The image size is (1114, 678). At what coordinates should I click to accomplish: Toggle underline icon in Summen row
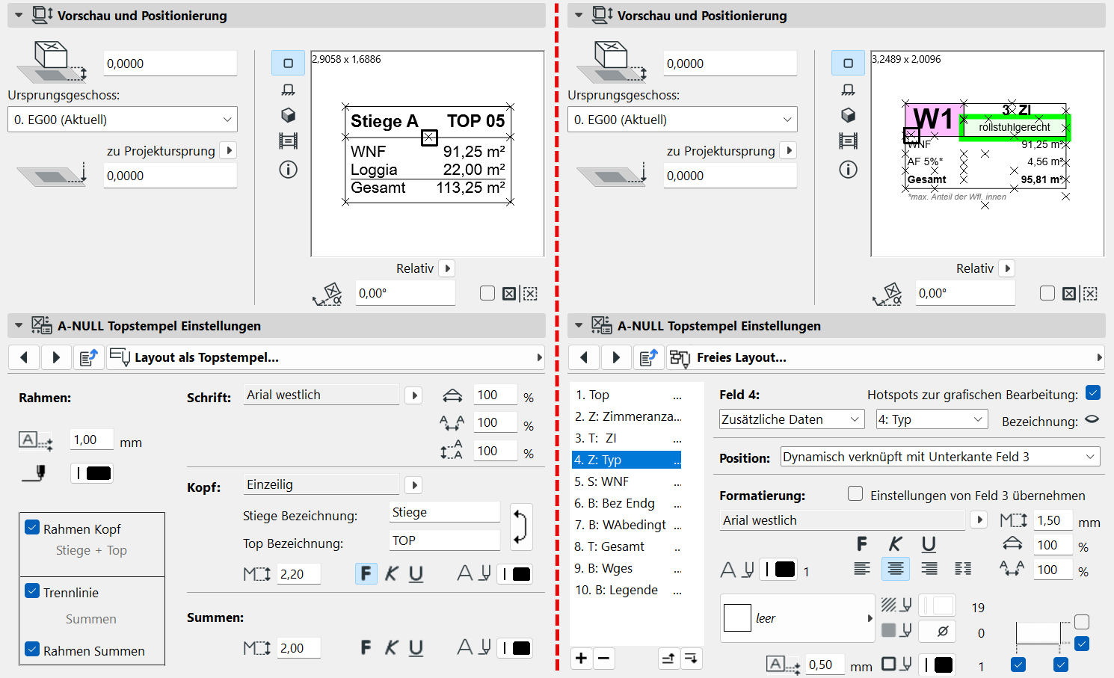pyautogui.click(x=416, y=647)
